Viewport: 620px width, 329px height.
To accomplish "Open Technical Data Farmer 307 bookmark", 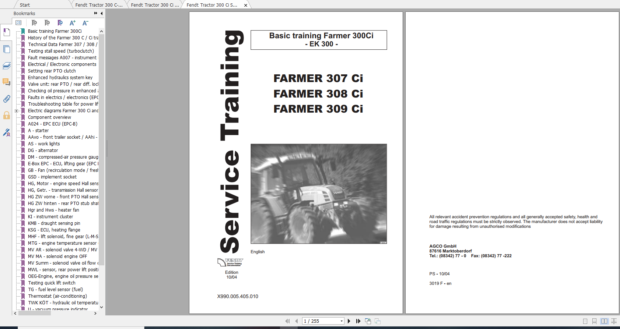I will 63,45.
